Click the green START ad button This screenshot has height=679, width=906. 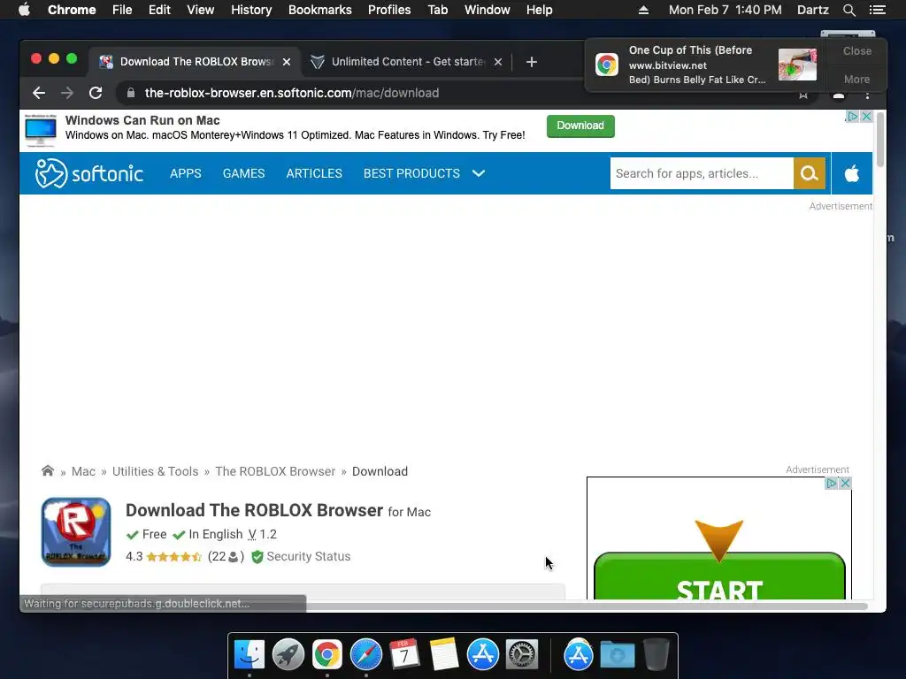719,576
